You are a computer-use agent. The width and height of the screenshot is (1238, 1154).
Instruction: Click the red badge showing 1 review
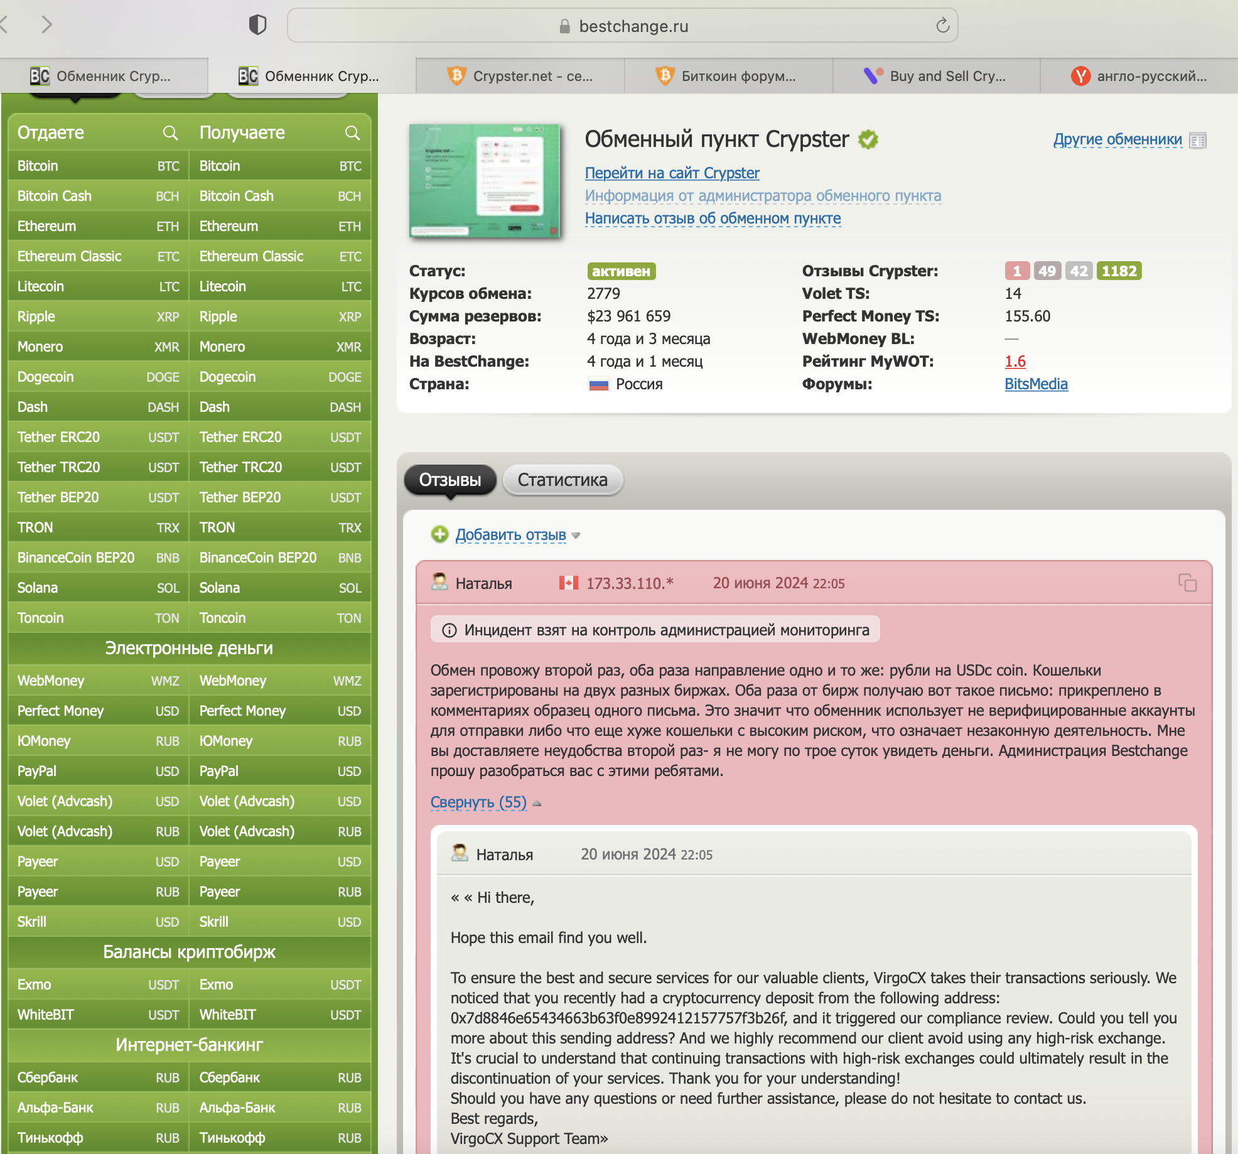click(1017, 271)
